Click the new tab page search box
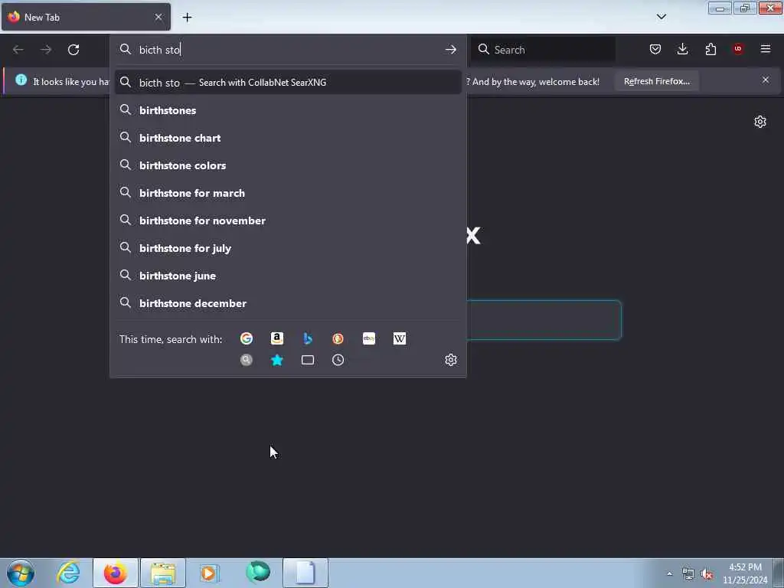Image resolution: width=784 pixels, height=588 pixels. coord(544,320)
